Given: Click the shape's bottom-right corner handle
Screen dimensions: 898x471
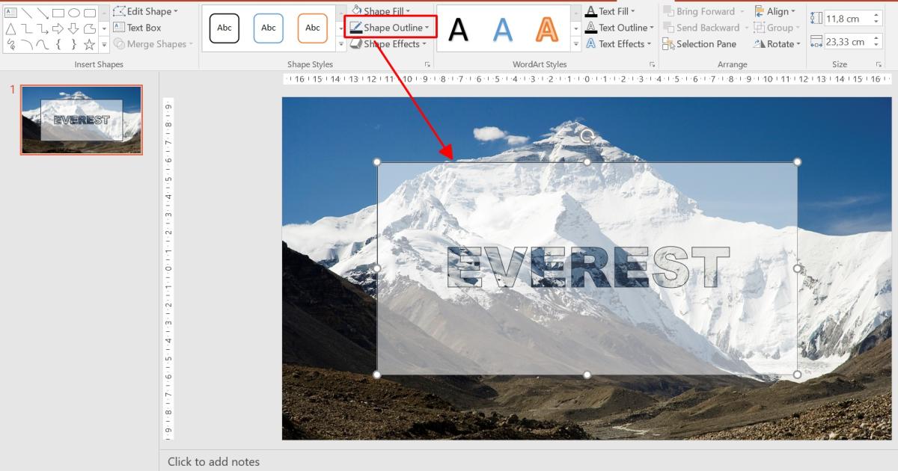Looking at the screenshot, I should pyautogui.click(x=797, y=375).
